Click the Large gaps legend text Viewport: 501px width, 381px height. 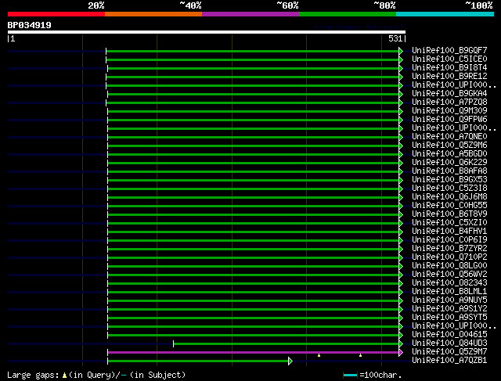coord(33,376)
